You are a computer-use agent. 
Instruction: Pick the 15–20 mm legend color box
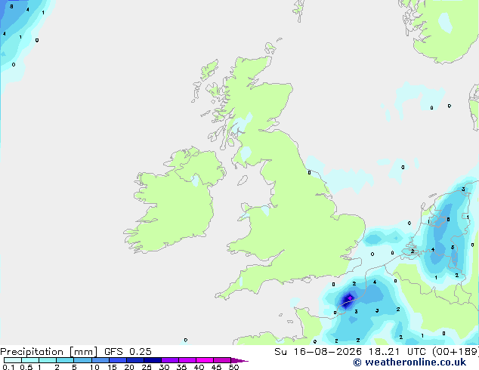(x=118, y=360)
